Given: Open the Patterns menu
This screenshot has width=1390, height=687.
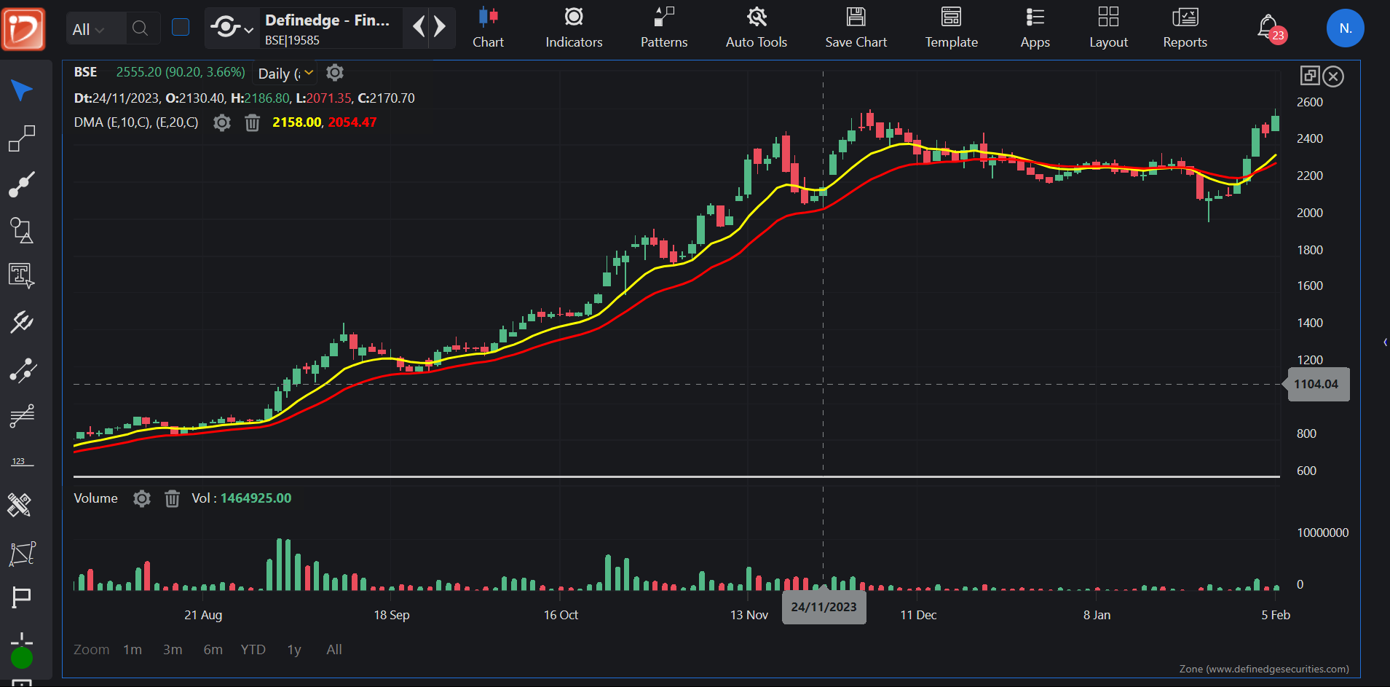Looking at the screenshot, I should click(664, 28).
